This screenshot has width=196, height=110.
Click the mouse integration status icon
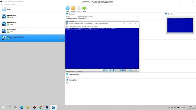pos(128,70)
